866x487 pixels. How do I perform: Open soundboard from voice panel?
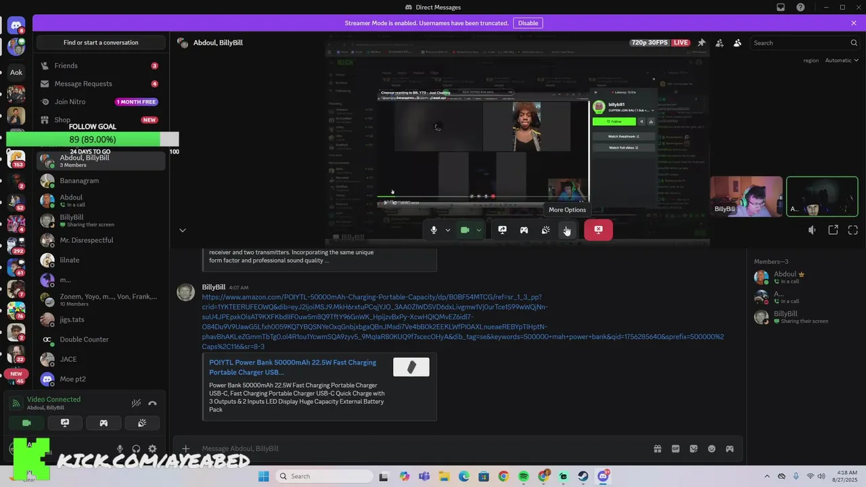point(141,423)
